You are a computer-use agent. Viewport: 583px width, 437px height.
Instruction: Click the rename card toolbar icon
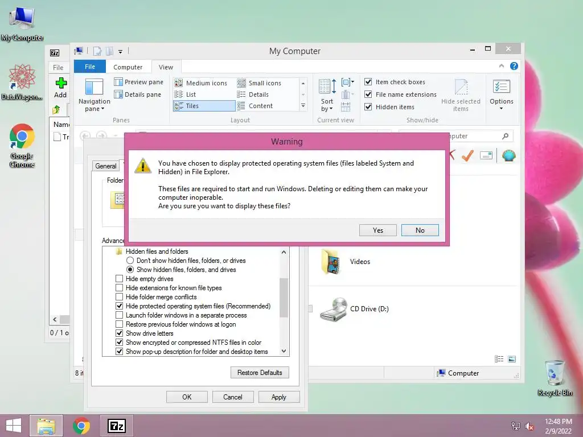pyautogui.click(x=486, y=155)
